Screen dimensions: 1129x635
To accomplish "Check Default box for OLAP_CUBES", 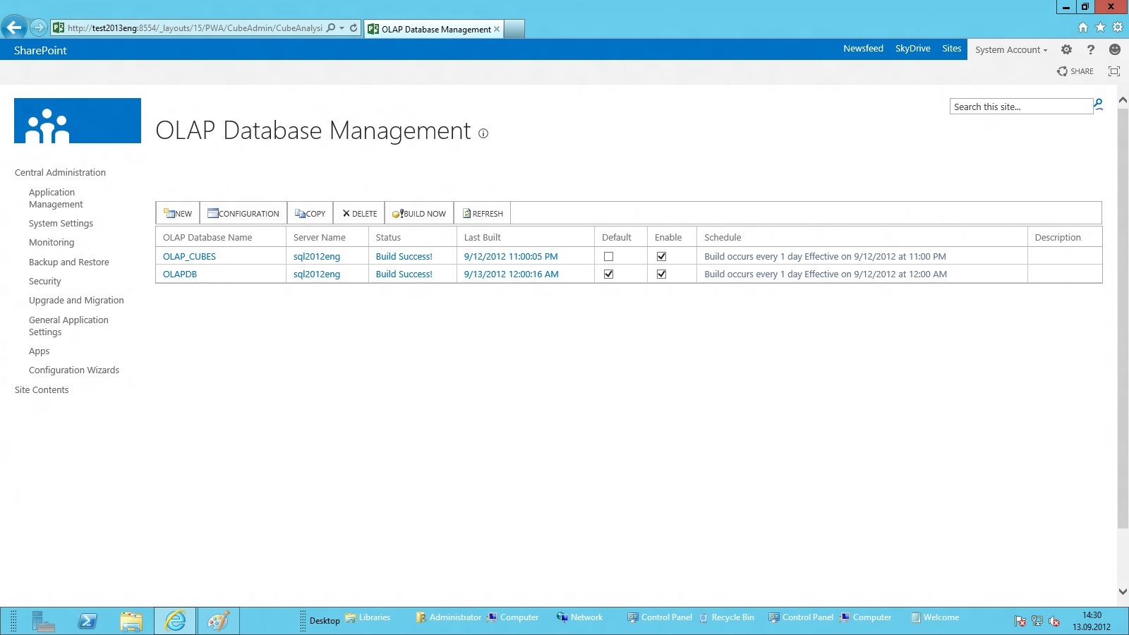I will pos(608,257).
